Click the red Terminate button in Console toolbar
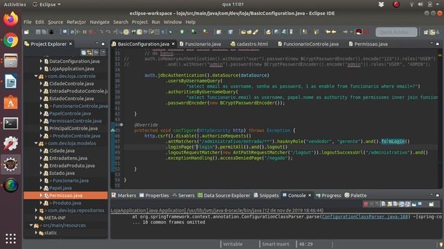 click(x=366, y=204)
